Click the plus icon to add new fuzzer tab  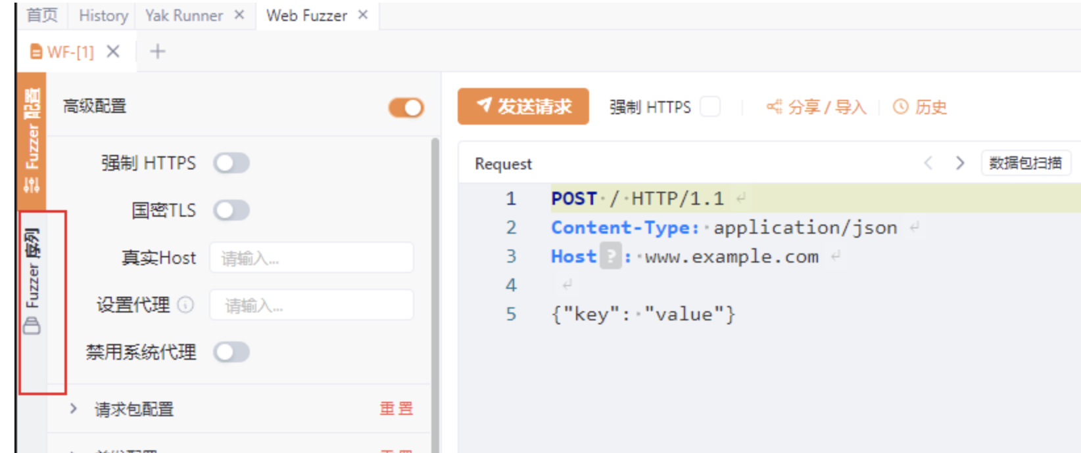pyautogui.click(x=158, y=51)
